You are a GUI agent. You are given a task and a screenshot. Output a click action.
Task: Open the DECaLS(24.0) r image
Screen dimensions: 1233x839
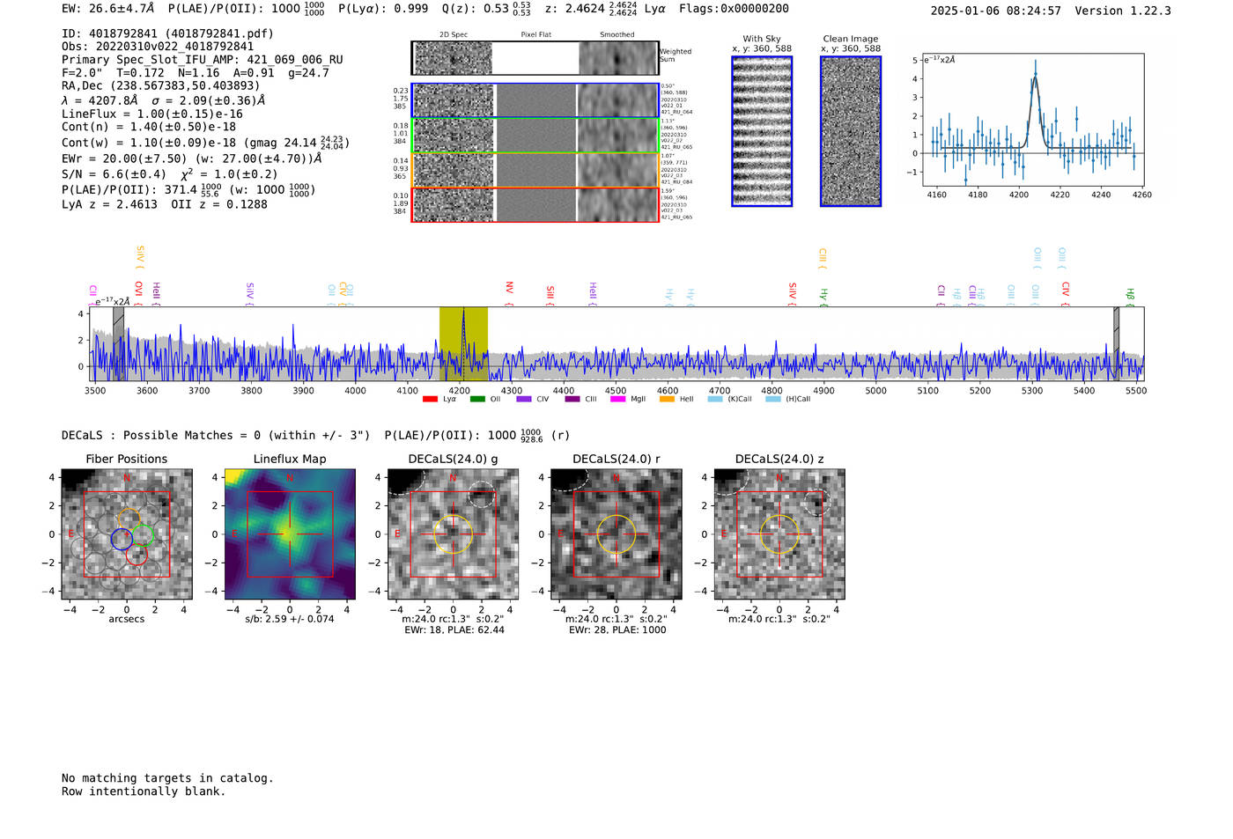click(616, 534)
